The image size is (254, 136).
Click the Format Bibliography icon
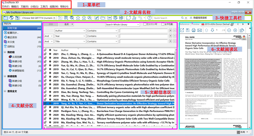coord(115,18)
